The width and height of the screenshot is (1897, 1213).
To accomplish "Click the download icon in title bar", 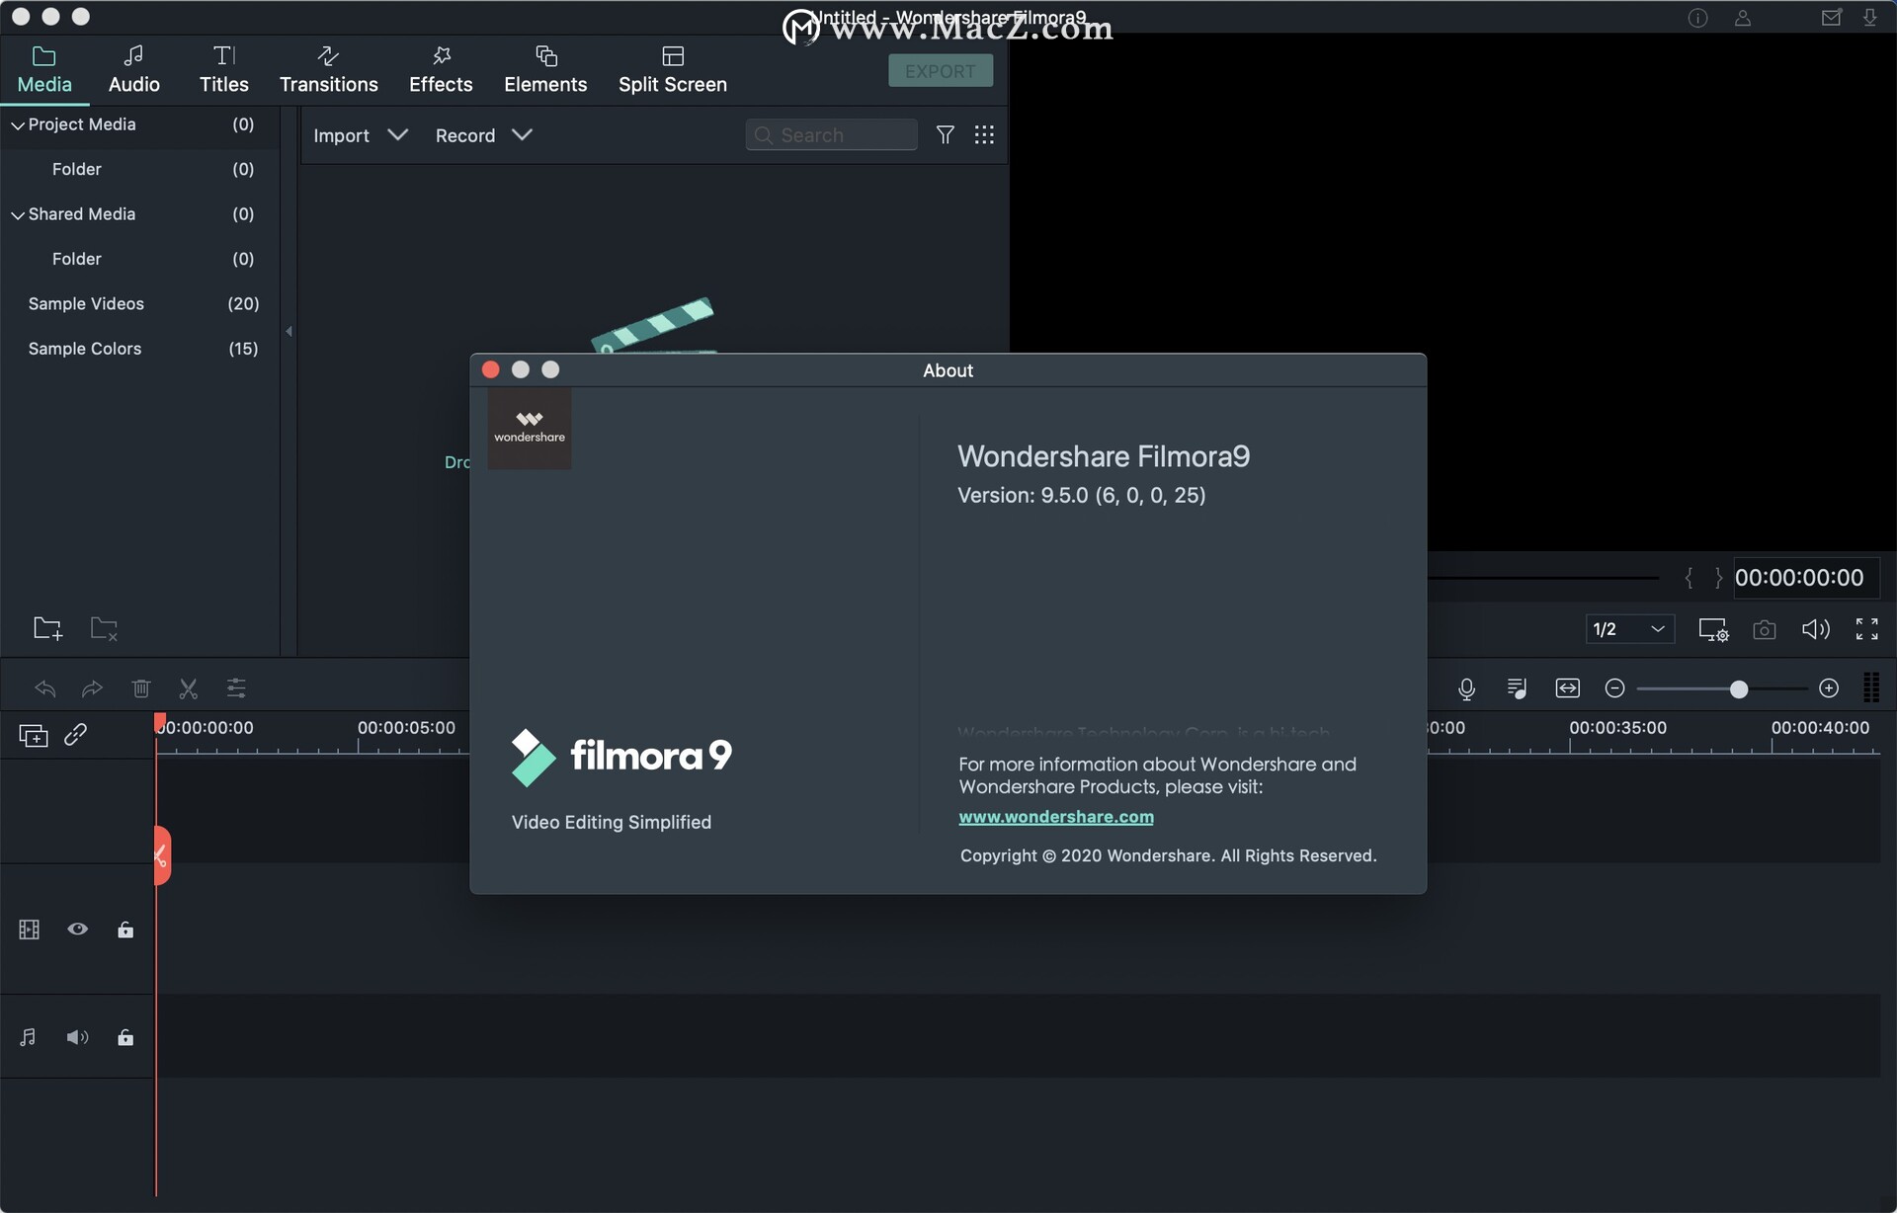I will pyautogui.click(x=1870, y=18).
